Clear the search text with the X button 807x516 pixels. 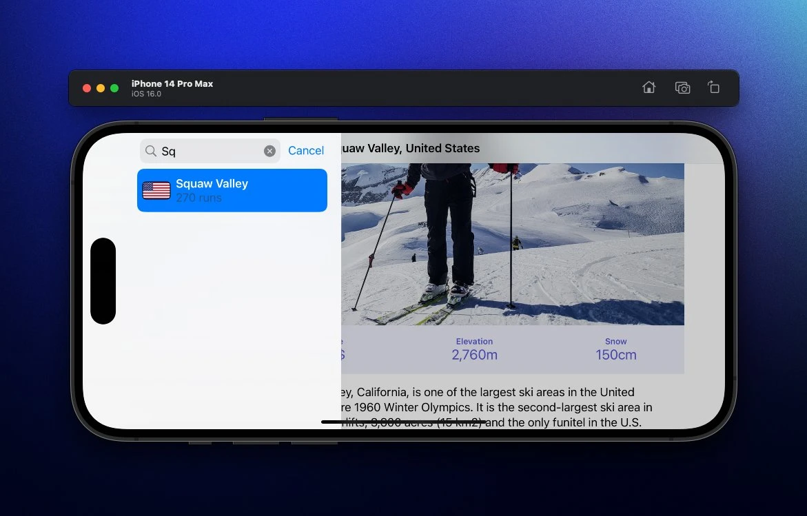[269, 151]
